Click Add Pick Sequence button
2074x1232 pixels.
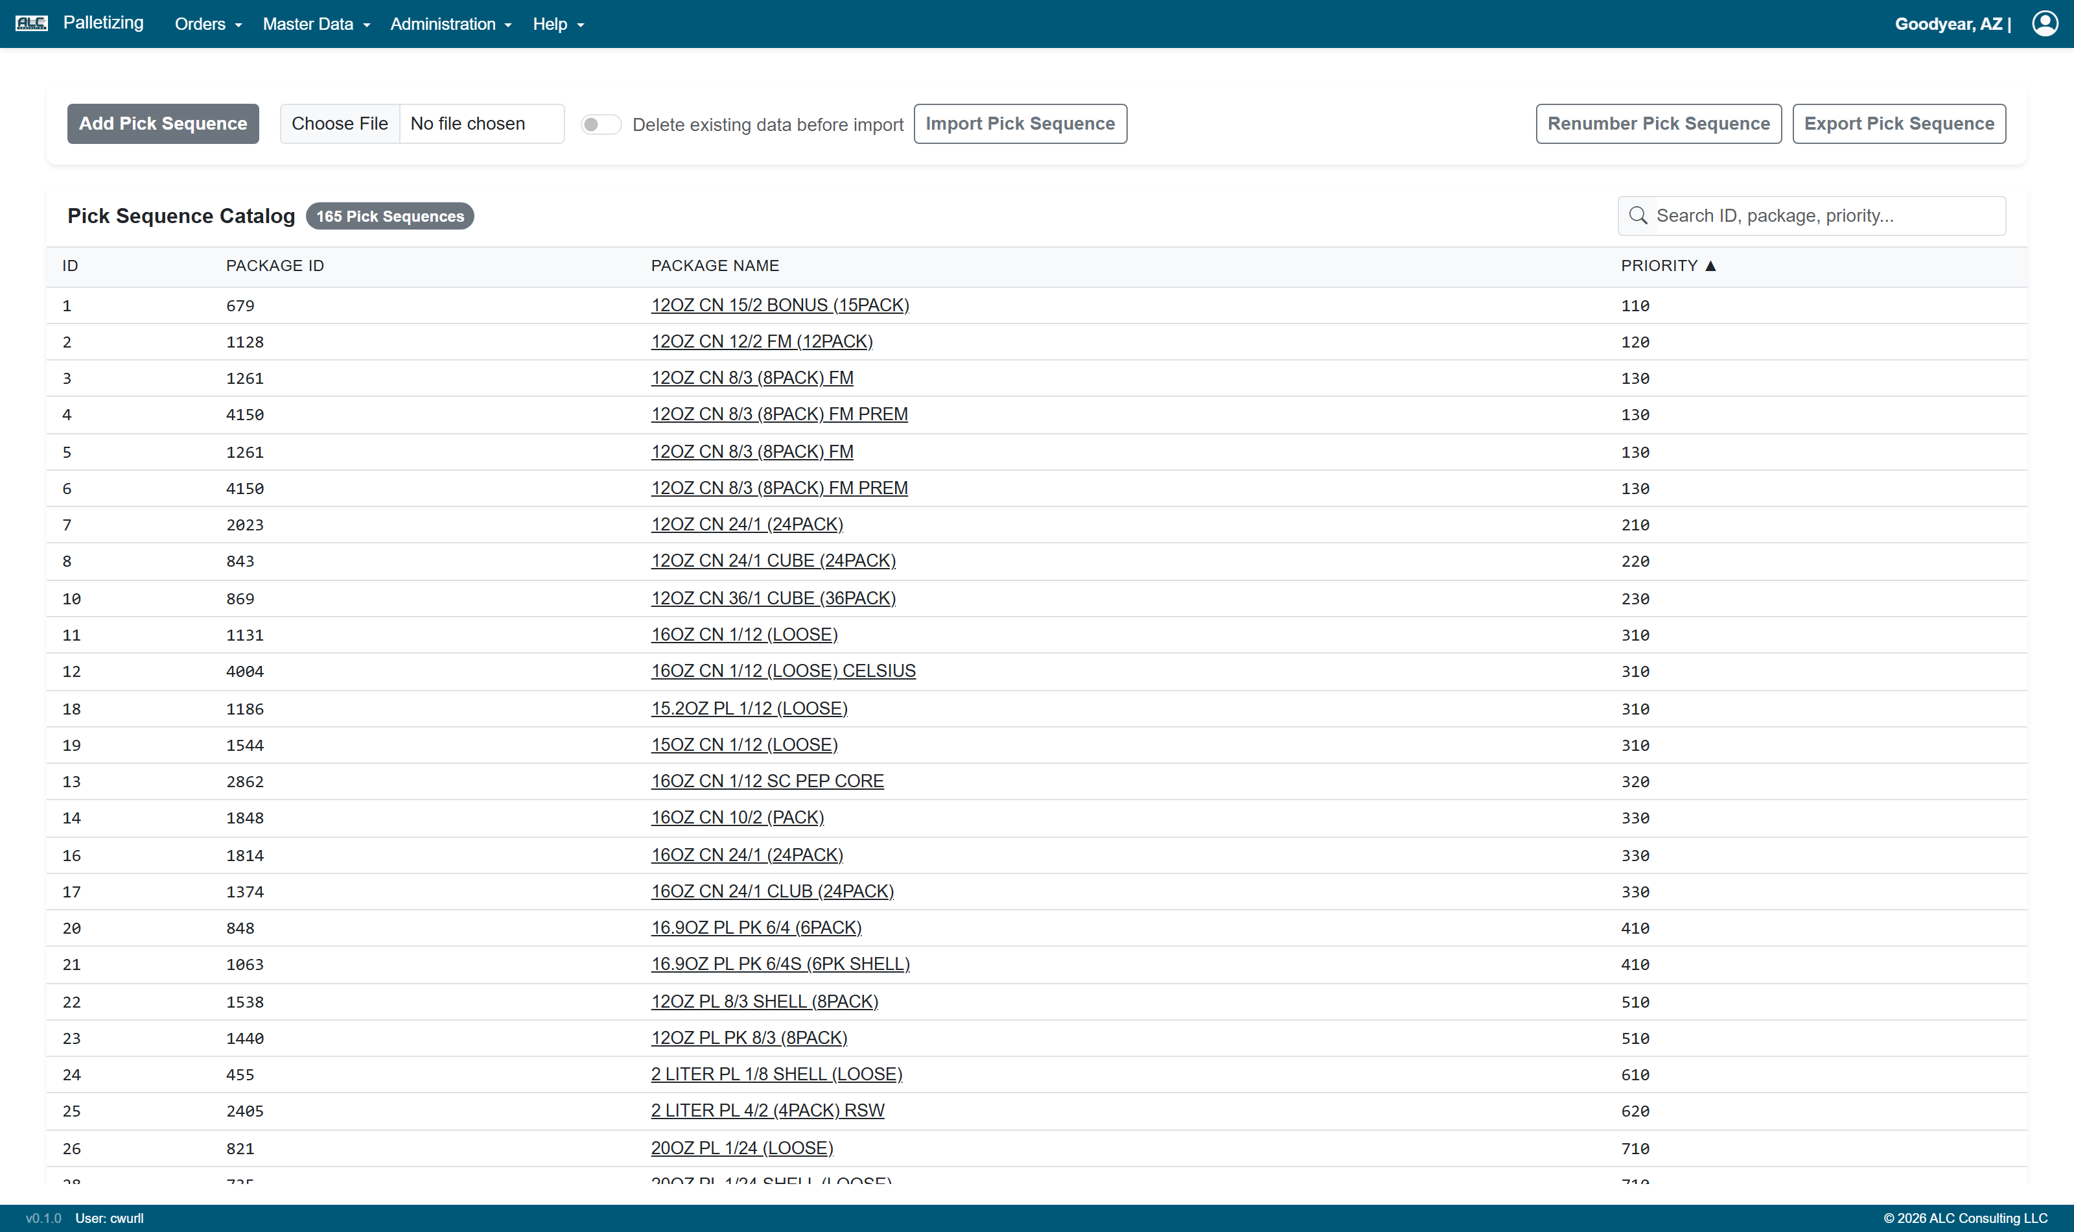tap(163, 124)
